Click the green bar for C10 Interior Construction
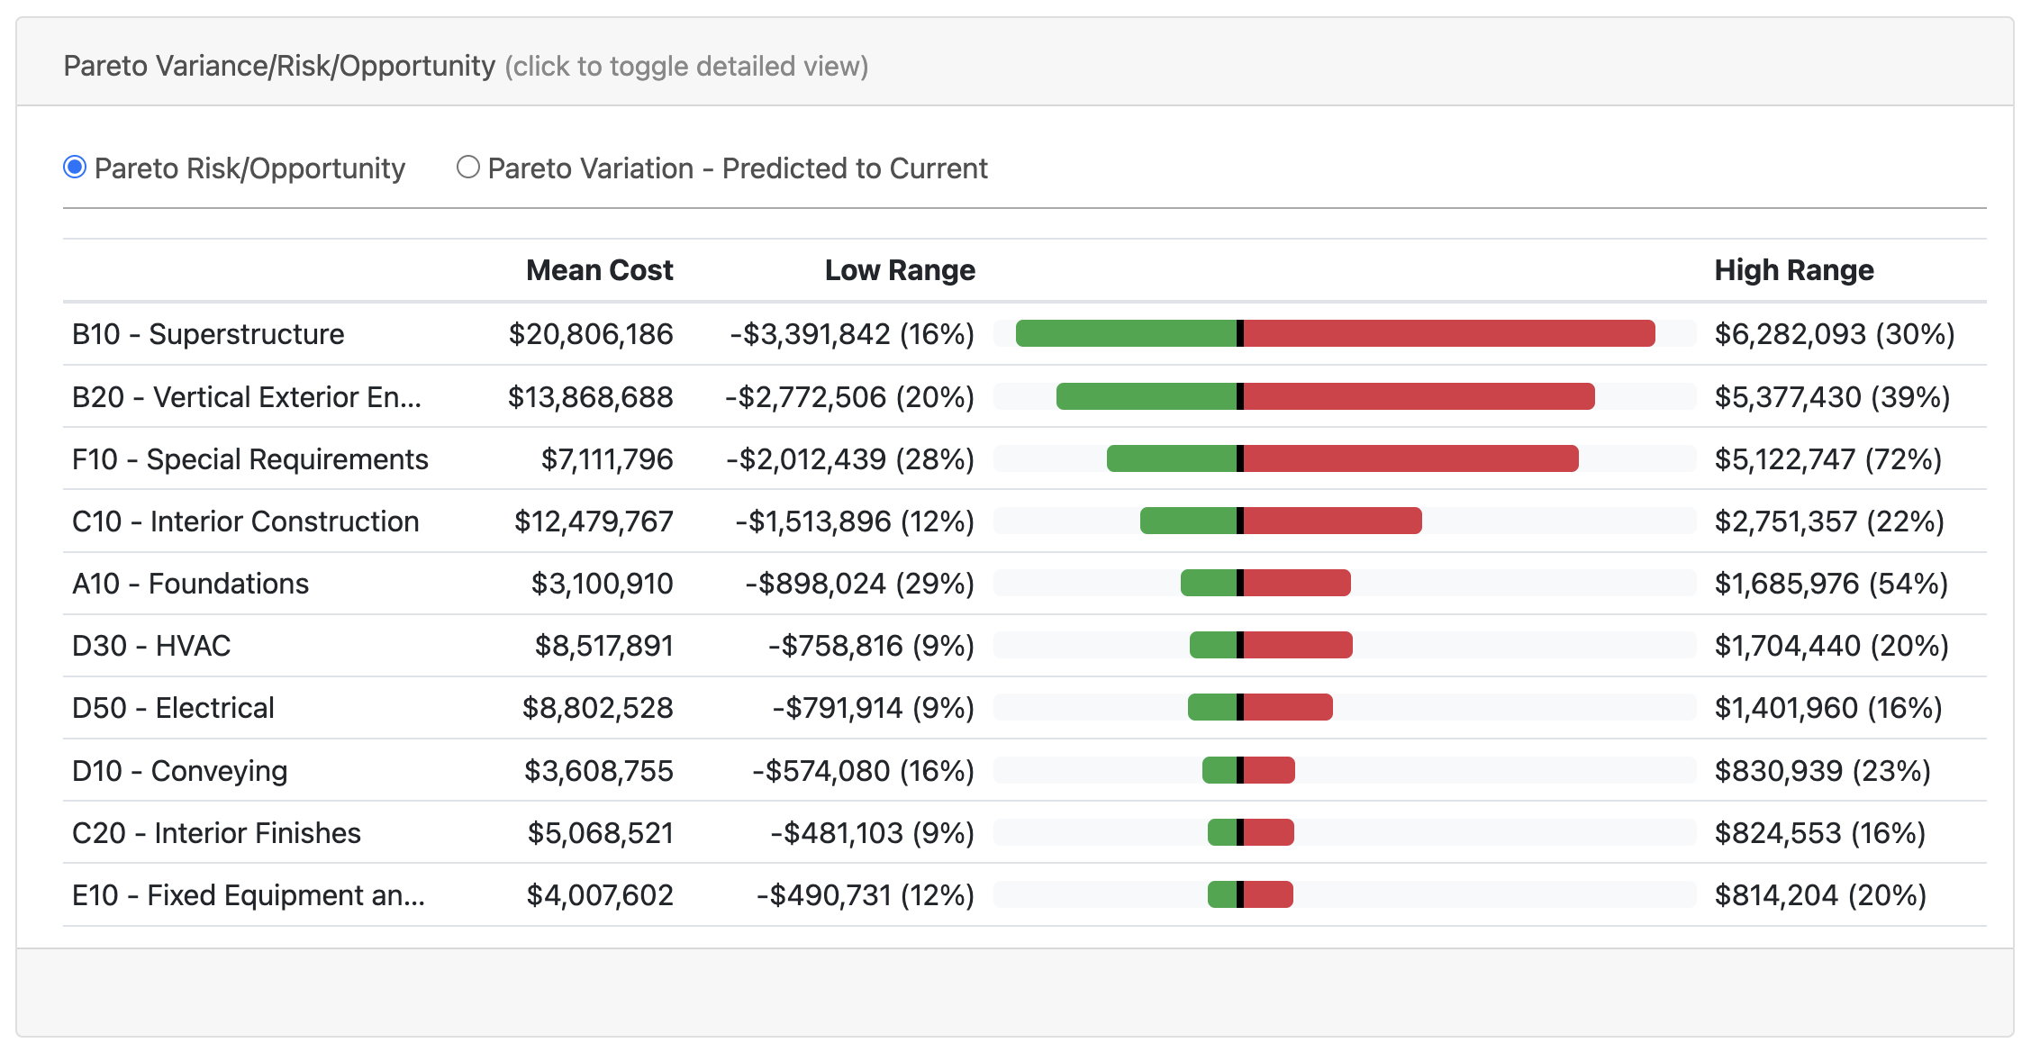 (1188, 521)
